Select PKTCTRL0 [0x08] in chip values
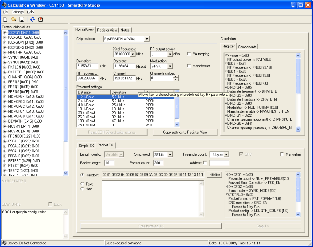 (26, 72)
